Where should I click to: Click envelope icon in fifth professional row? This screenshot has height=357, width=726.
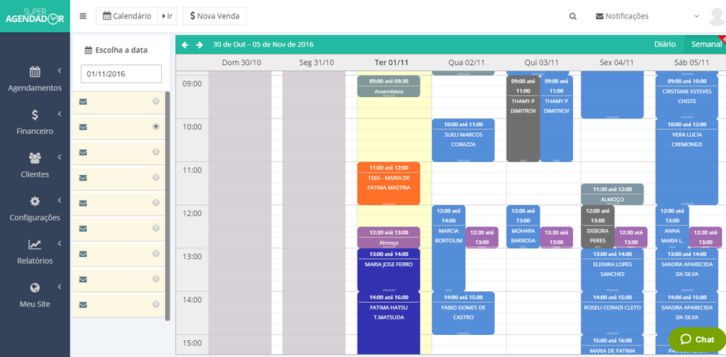(83, 203)
